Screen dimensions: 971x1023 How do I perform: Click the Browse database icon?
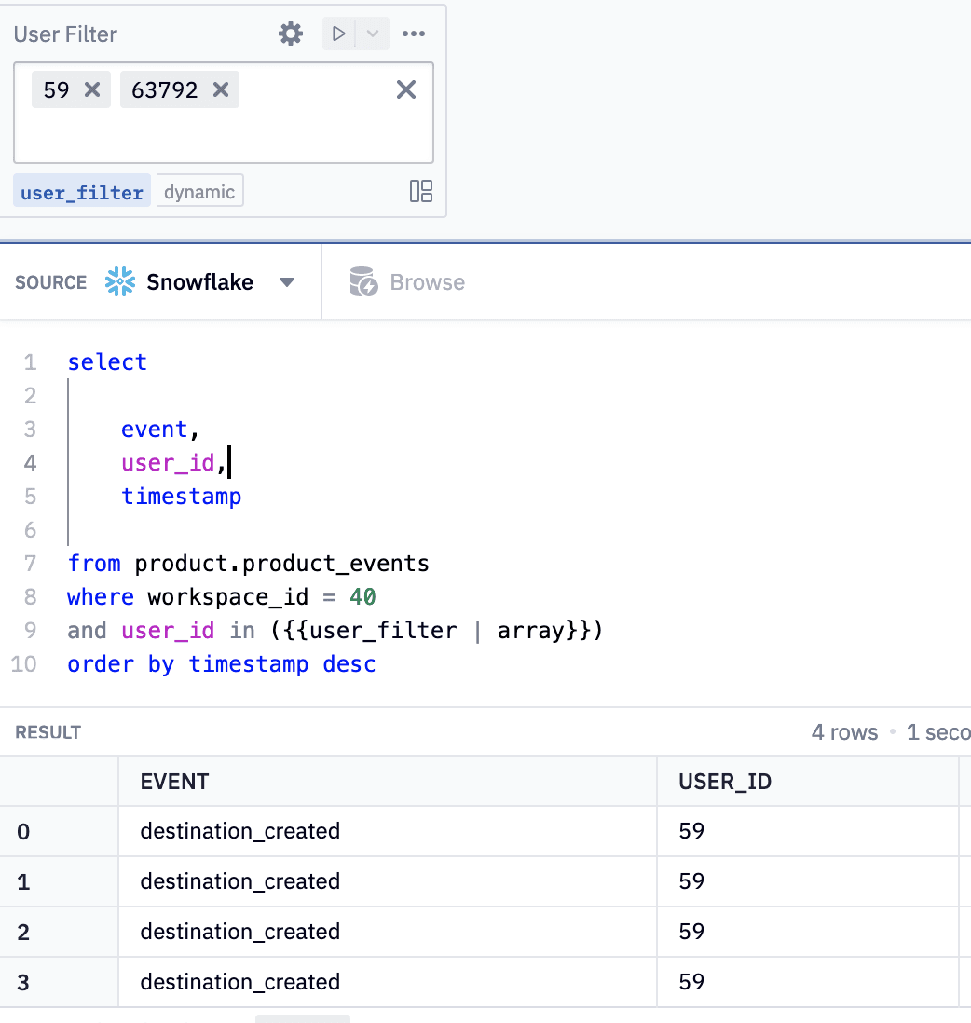[x=362, y=282]
